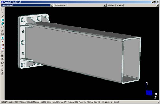
Task: Click the Nodes count in status bar
Action: (x=7, y=102)
